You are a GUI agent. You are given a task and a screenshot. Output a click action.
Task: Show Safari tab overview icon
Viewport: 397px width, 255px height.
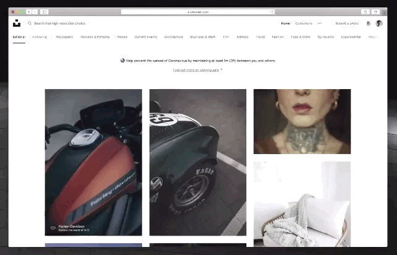click(x=375, y=12)
